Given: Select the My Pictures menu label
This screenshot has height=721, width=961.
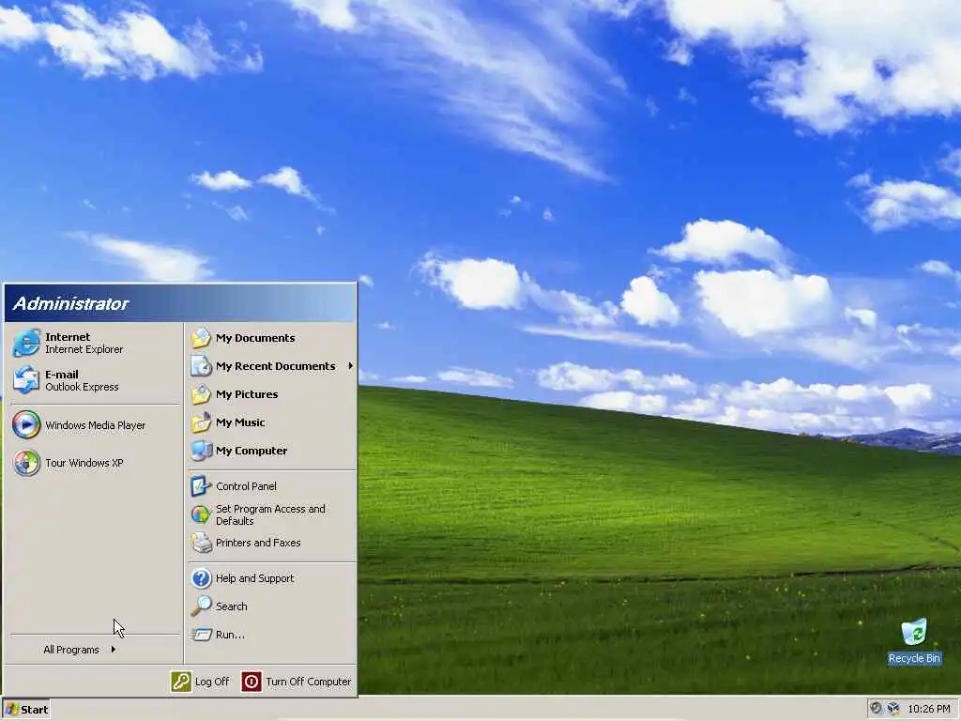Looking at the screenshot, I should (247, 394).
